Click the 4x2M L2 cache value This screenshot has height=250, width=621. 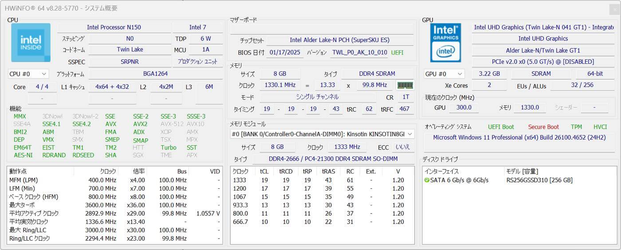click(x=166, y=87)
